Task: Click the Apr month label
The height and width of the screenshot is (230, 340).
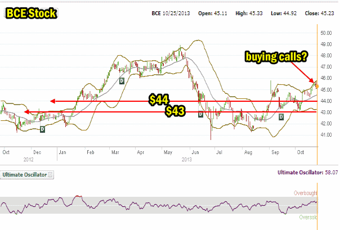Action: pyautogui.click(x=141, y=152)
